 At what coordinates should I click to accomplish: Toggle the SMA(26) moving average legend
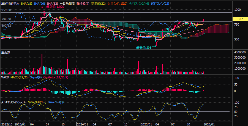(x=40, y=3)
